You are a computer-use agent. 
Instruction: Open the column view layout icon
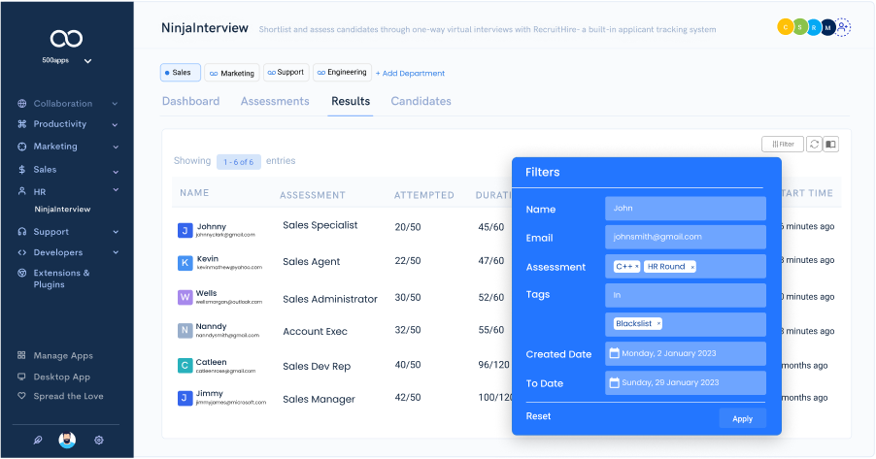830,144
